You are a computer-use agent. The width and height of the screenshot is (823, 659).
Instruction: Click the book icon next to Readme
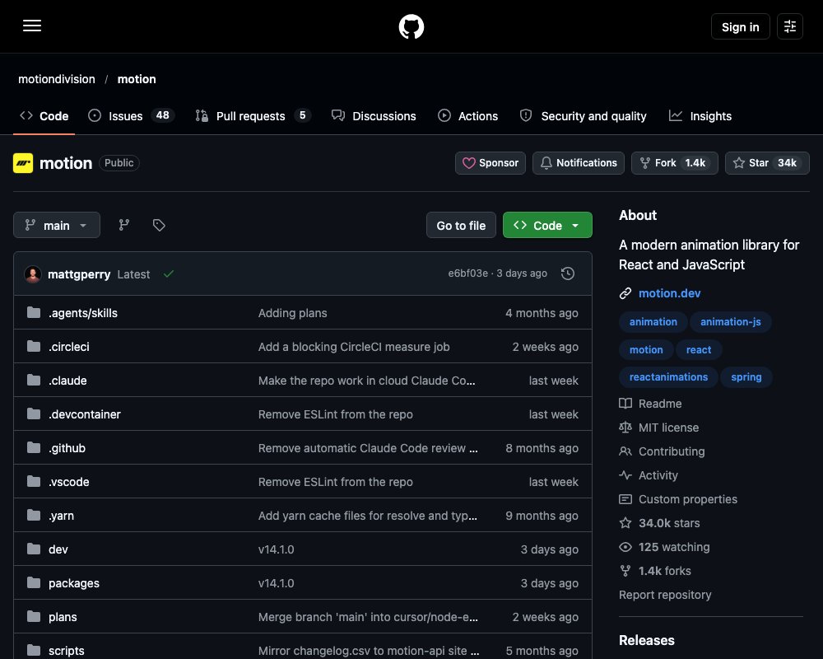coord(625,403)
